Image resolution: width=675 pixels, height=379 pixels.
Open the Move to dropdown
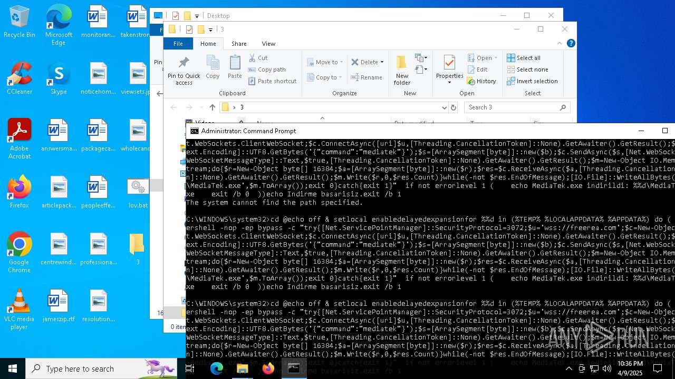(x=325, y=62)
